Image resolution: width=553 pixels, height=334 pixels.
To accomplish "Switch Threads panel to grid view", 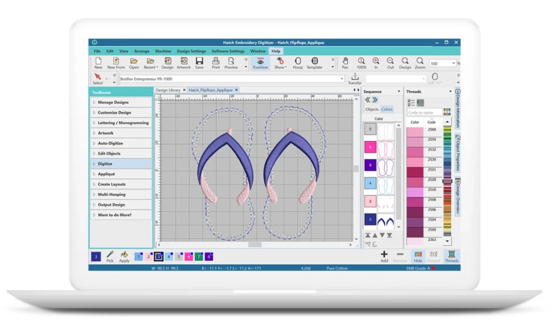I will 420,103.
